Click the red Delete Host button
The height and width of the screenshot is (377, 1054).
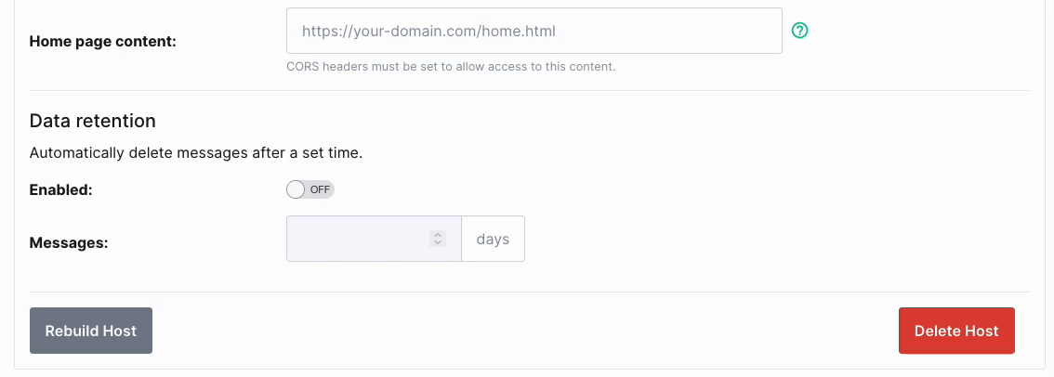(x=956, y=331)
